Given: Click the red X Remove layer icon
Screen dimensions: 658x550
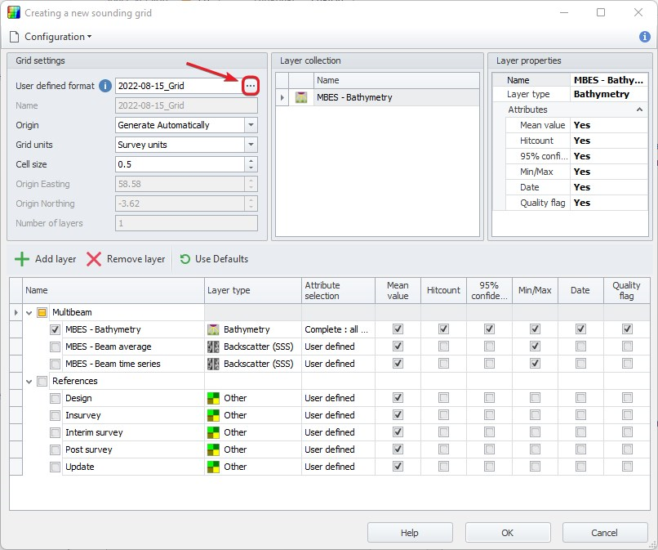Looking at the screenshot, I should click(x=94, y=259).
